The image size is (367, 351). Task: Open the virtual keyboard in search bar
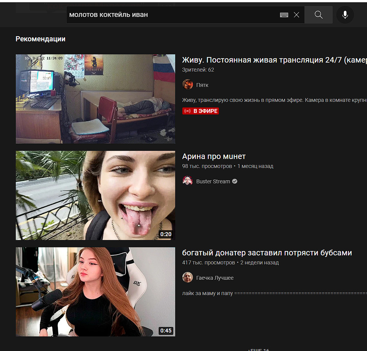284,15
